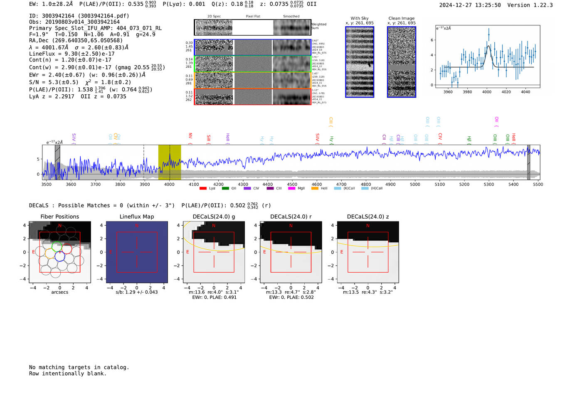Click the purple HeII line marker
The height and width of the screenshot is (396, 582).
pyautogui.click(x=228, y=138)
